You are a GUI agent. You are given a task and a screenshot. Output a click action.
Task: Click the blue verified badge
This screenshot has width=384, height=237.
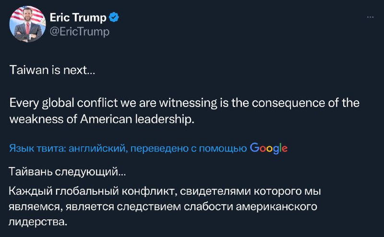(114, 18)
